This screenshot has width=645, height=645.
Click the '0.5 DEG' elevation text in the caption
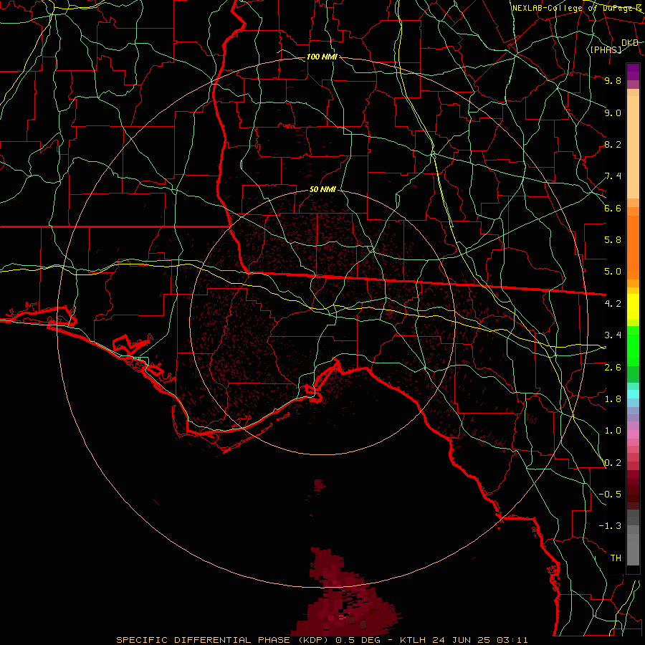click(x=358, y=640)
